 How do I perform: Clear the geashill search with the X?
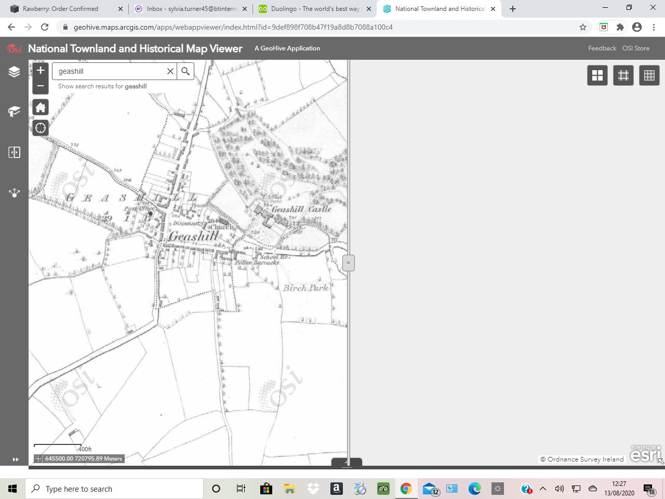pyautogui.click(x=170, y=71)
